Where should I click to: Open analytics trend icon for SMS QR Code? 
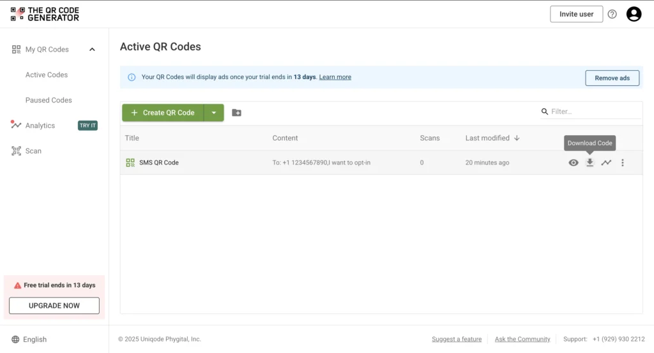point(606,162)
